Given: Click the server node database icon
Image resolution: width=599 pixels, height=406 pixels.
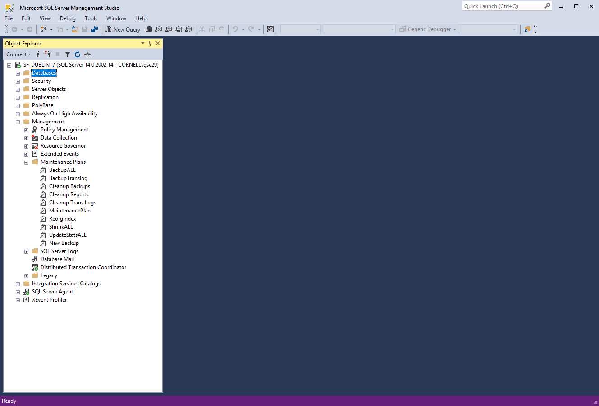Looking at the screenshot, I should [x=18, y=65].
